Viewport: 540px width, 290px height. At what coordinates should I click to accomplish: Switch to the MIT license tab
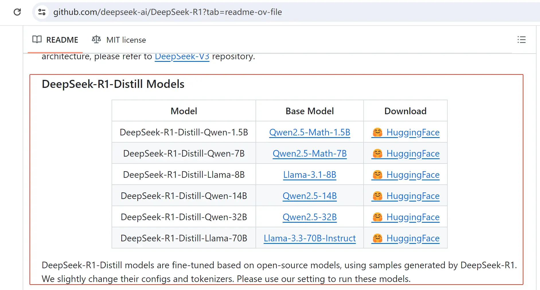[x=119, y=40]
